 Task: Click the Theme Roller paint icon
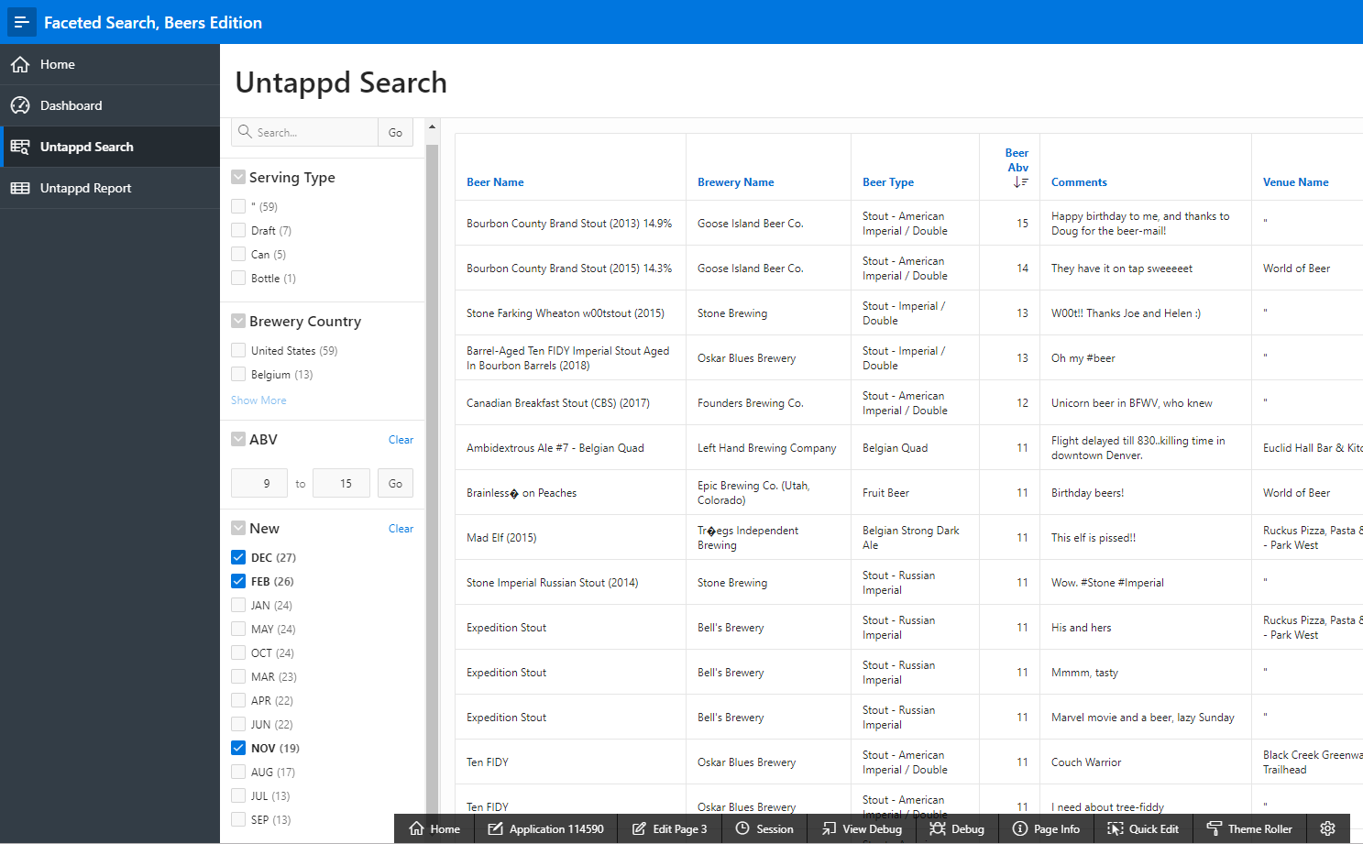tap(1215, 828)
